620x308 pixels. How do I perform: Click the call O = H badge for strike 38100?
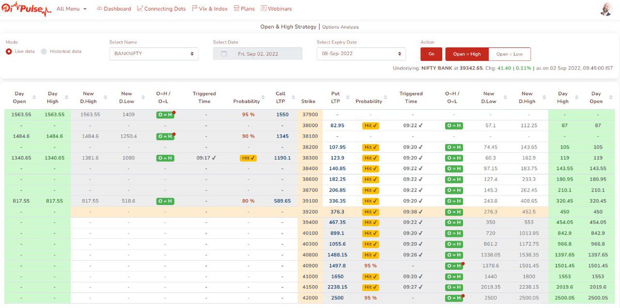coord(165,136)
